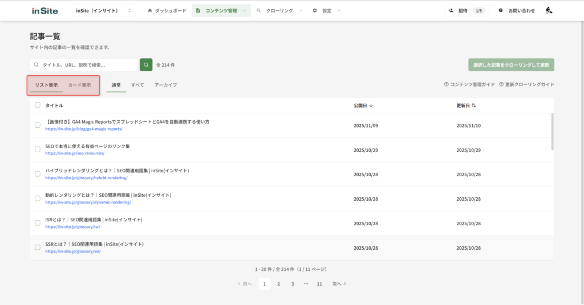This screenshot has height=305, width=584.
Task: Select the アーカイブ tab
Action: coord(166,85)
